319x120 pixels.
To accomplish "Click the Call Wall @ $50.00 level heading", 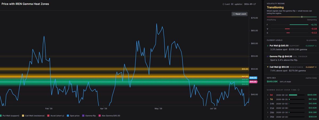I will click(279, 67).
